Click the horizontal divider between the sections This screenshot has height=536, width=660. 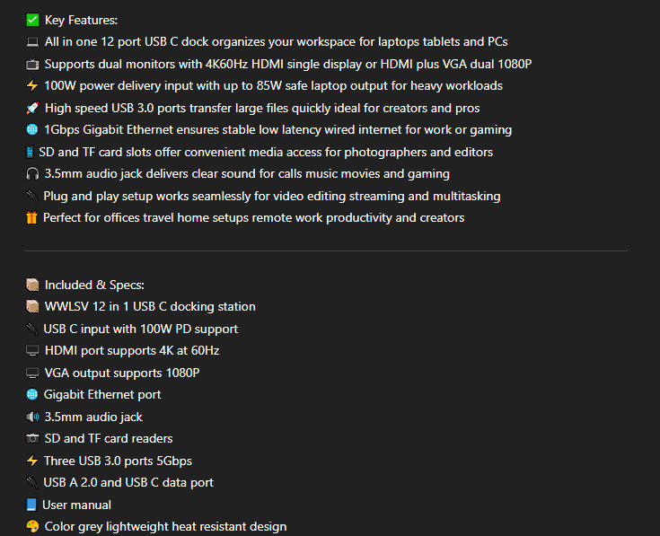325,250
